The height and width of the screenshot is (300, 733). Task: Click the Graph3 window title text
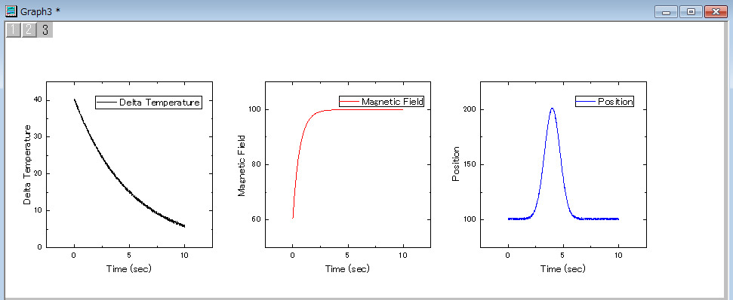click(40, 11)
